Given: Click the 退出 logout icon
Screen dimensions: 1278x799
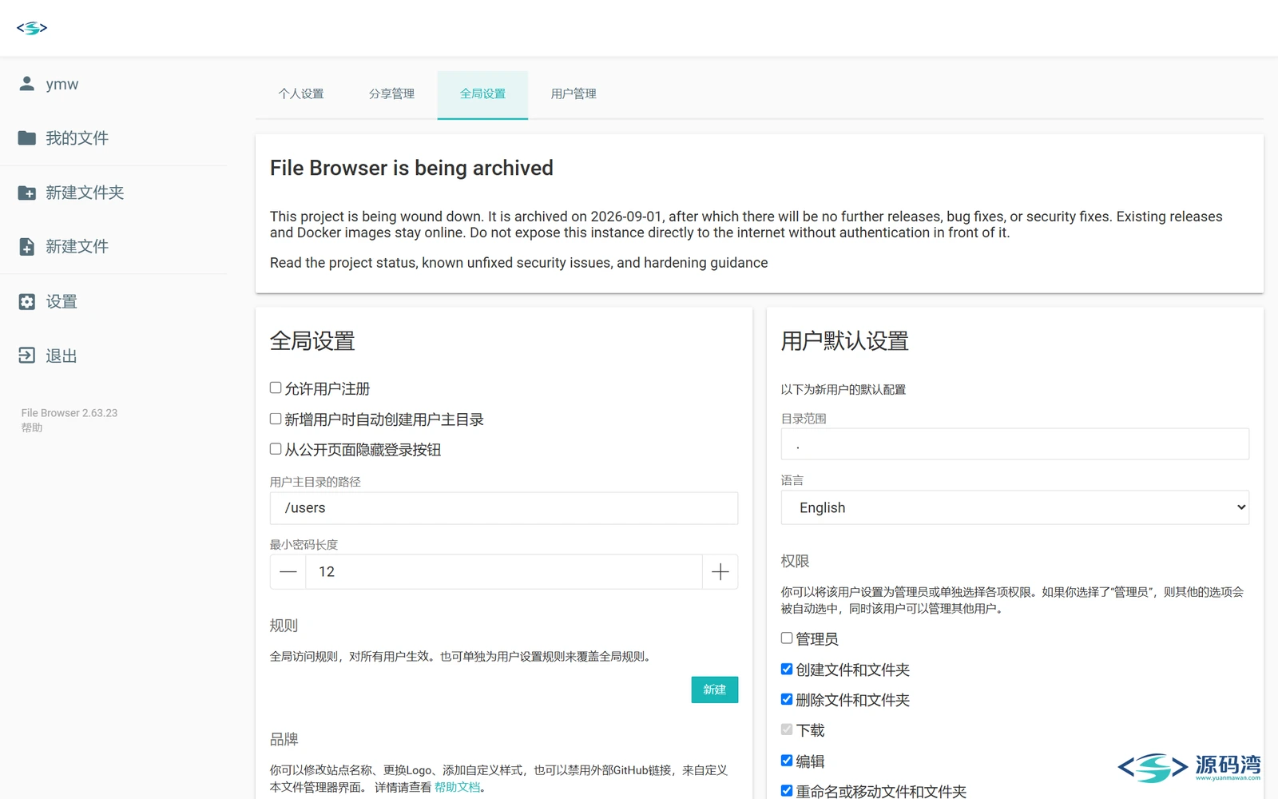Looking at the screenshot, I should tap(27, 356).
